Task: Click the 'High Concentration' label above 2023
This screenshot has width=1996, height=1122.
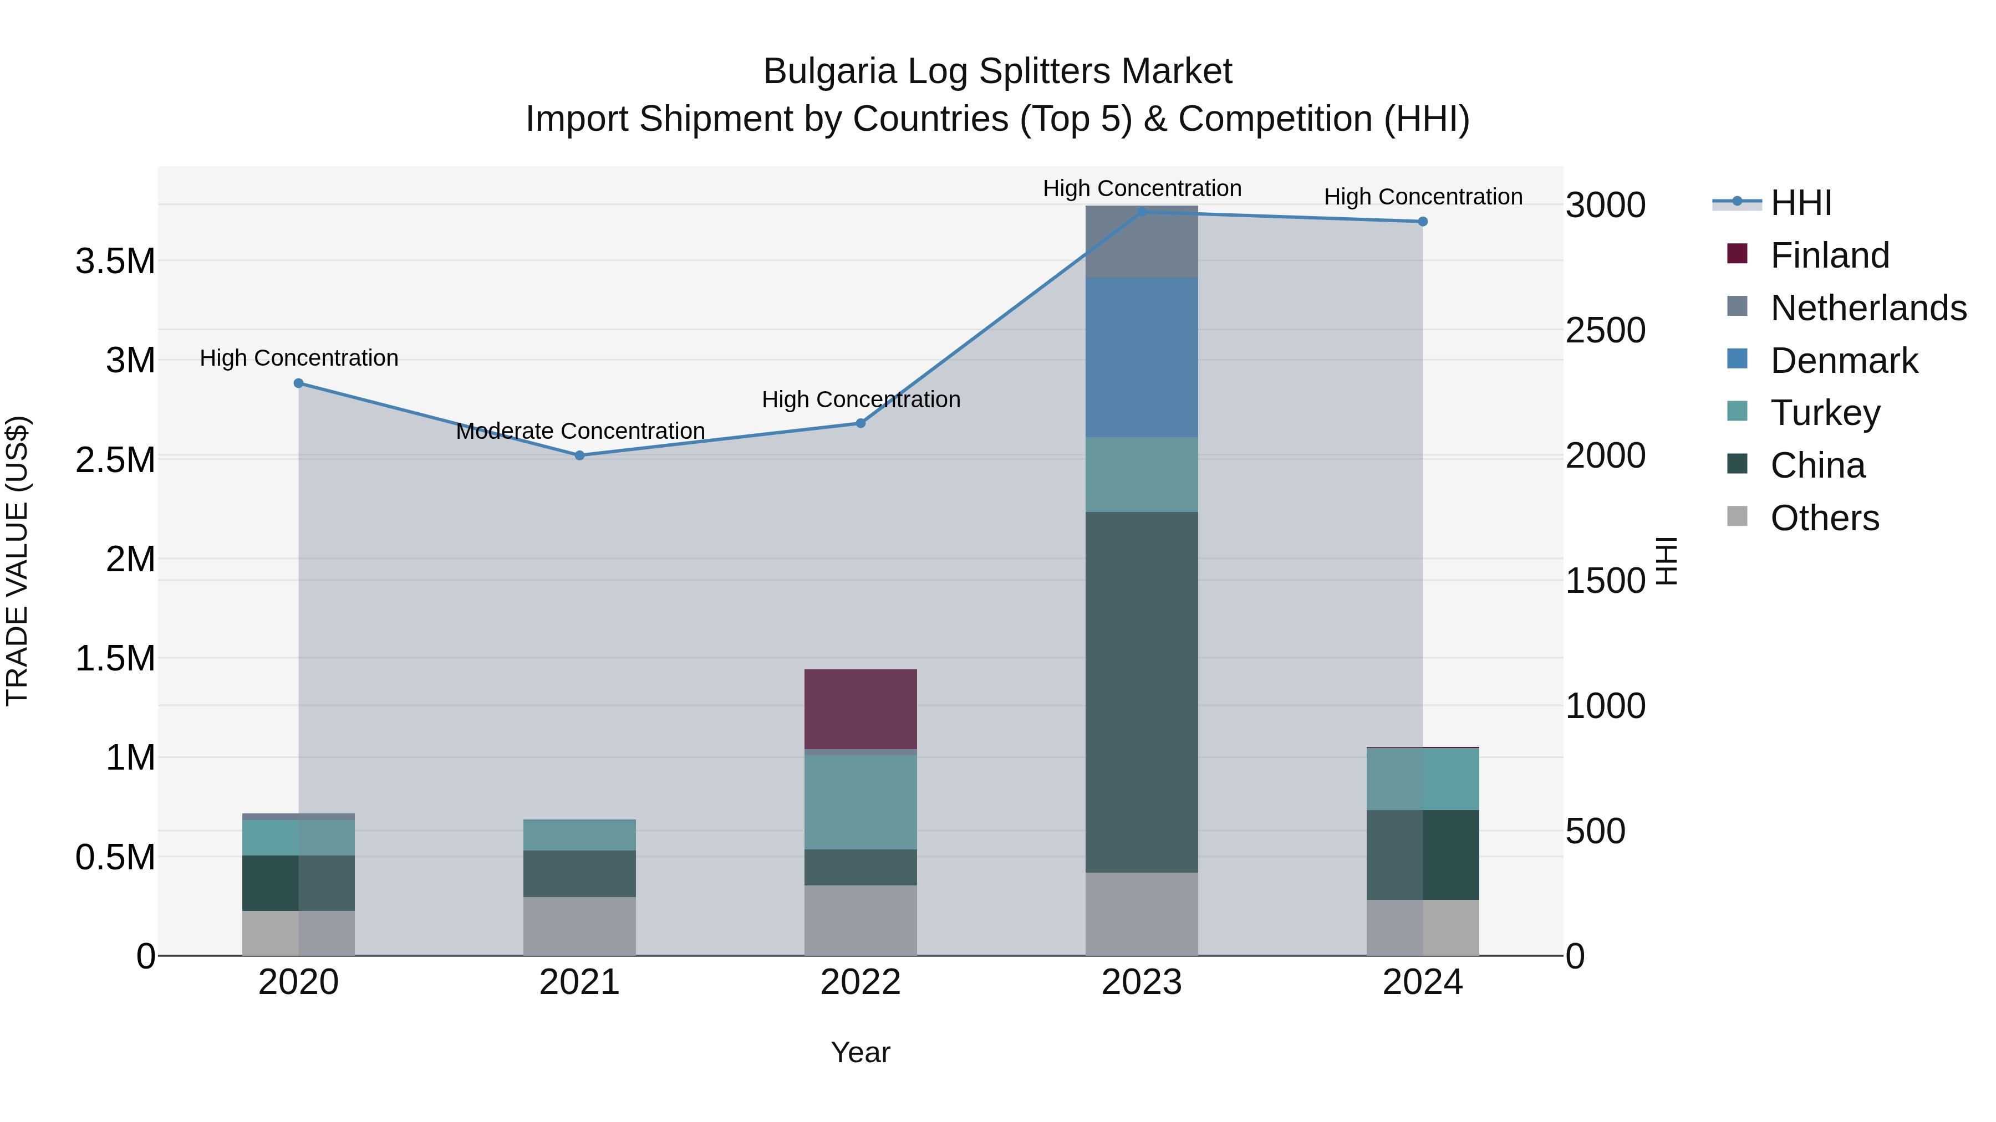Action: [1142, 188]
